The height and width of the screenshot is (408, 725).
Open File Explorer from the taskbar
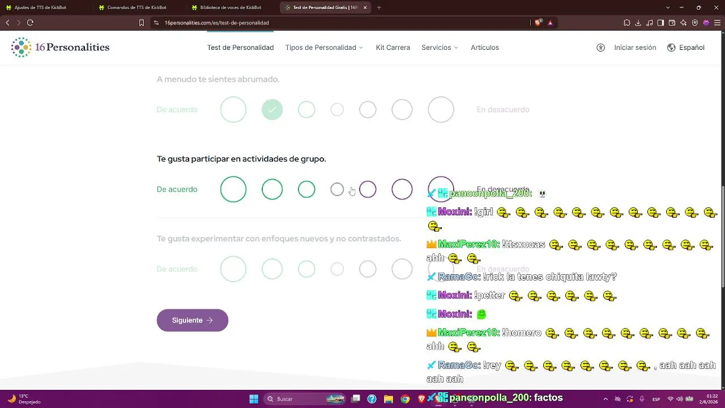click(x=389, y=399)
